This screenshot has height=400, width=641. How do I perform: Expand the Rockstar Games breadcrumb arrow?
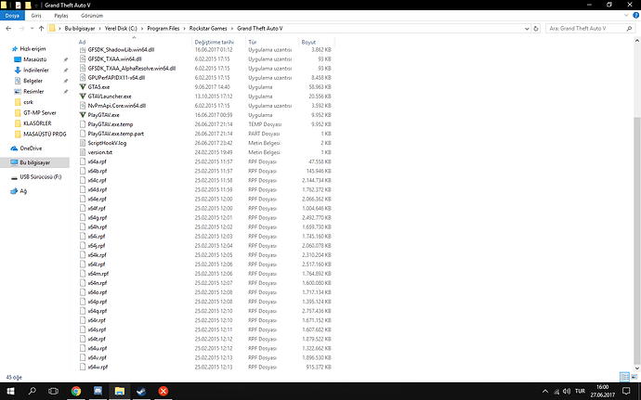232,29
